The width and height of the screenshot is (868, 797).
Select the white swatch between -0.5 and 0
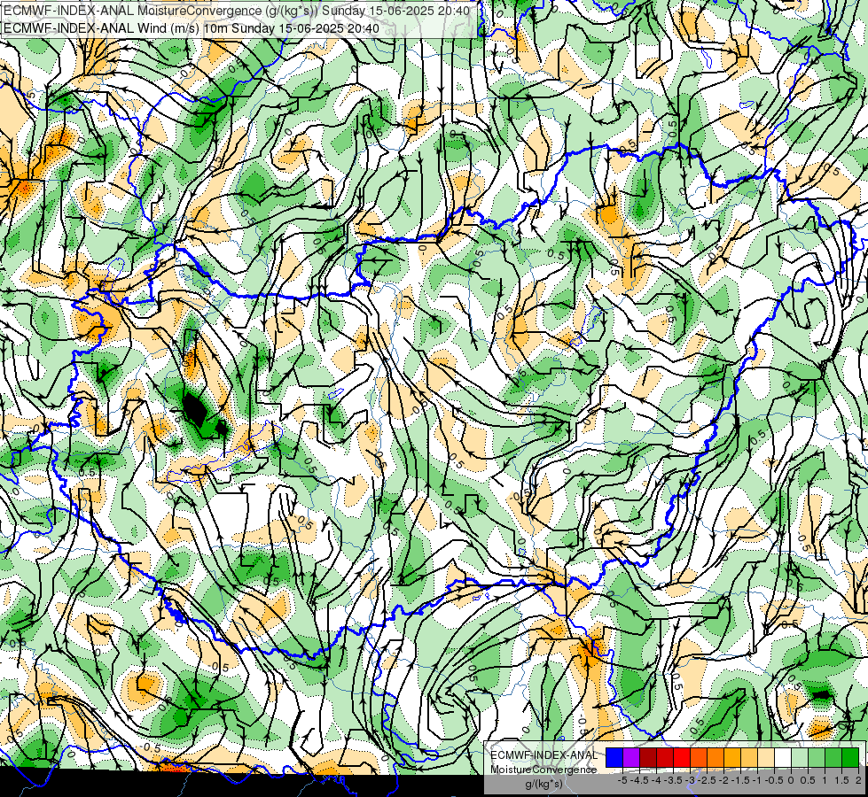783,758
